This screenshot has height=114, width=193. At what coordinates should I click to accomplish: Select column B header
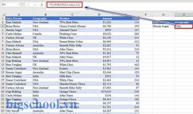click(x=46, y=15)
